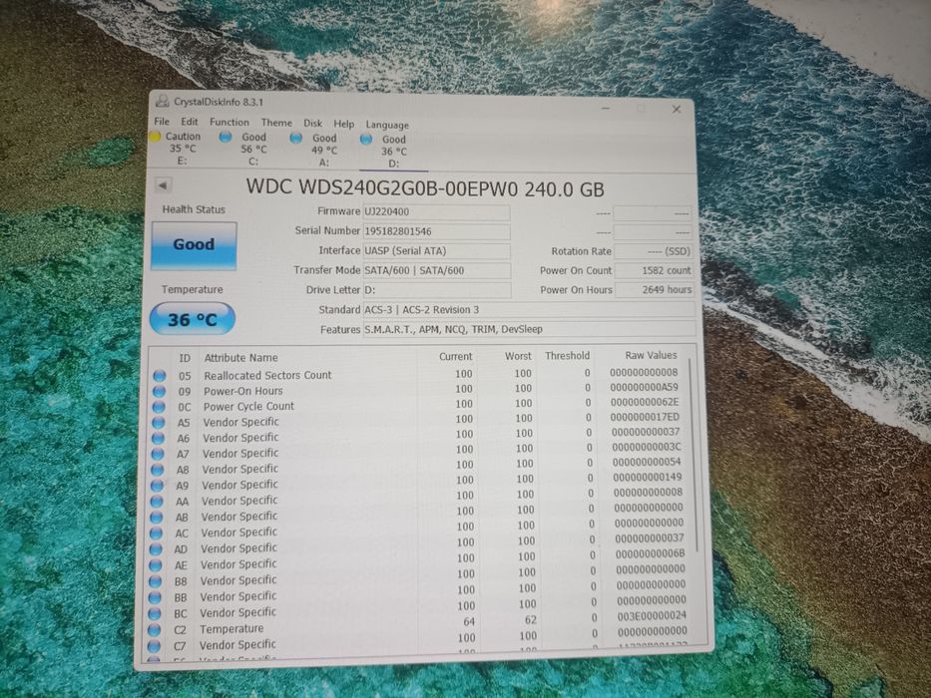Click the Transfer Mode field
This screenshot has height=698, width=931.
tap(436, 270)
